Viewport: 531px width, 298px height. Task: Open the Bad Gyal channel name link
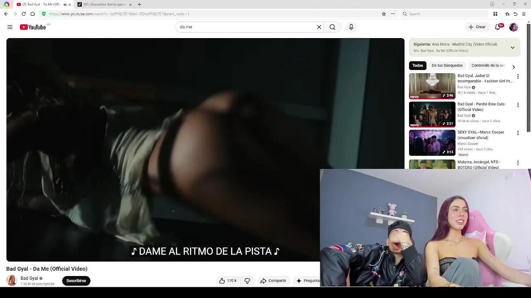click(x=29, y=279)
